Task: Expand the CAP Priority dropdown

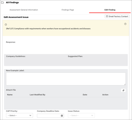Action: 19,115
